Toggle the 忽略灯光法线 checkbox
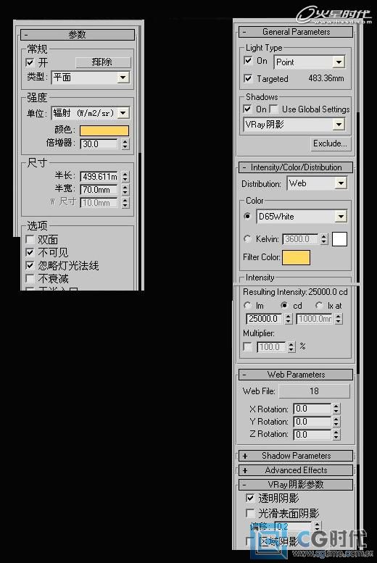This screenshot has height=563, width=377. [x=30, y=266]
